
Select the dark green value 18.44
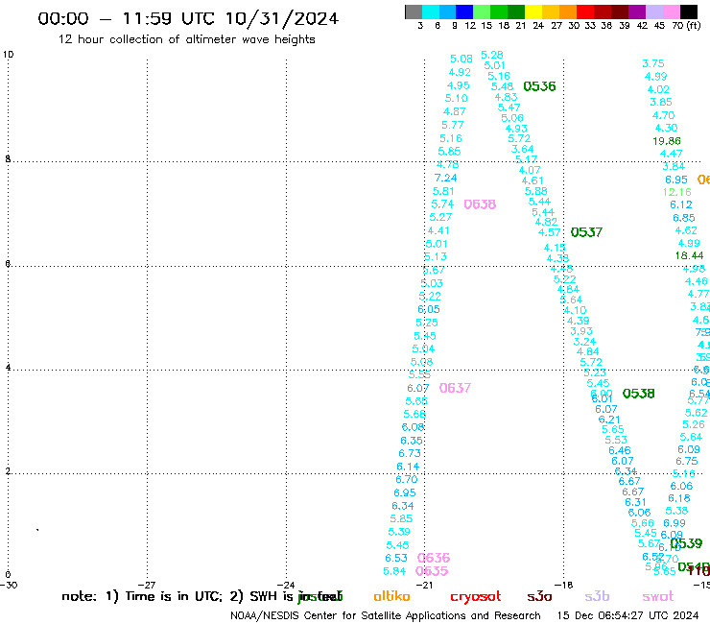click(x=689, y=256)
